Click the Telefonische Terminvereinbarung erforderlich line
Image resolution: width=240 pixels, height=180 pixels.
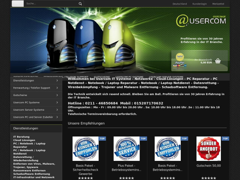tap(102, 114)
